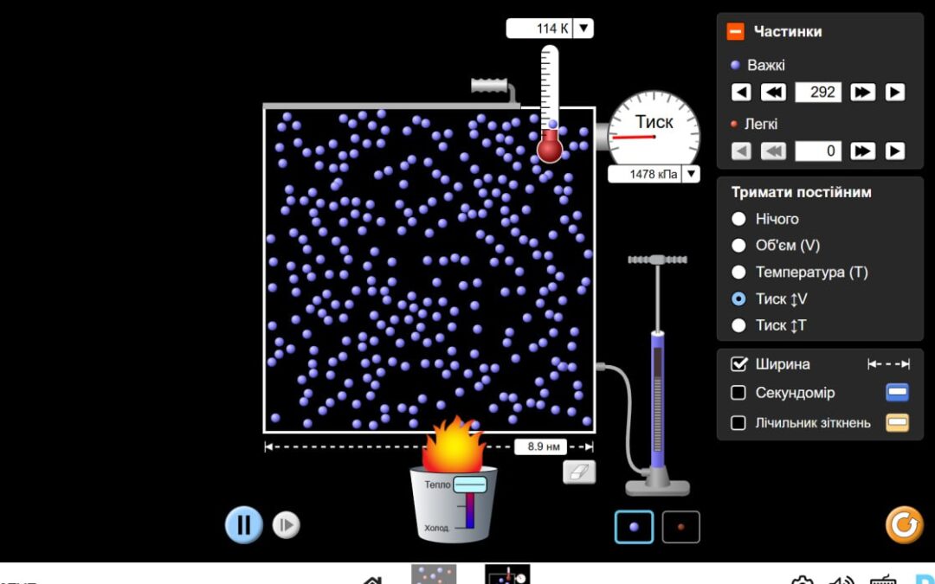Viewport: 935px width, 584px height.
Task: Select light particle type for the pump
Action: [680, 527]
